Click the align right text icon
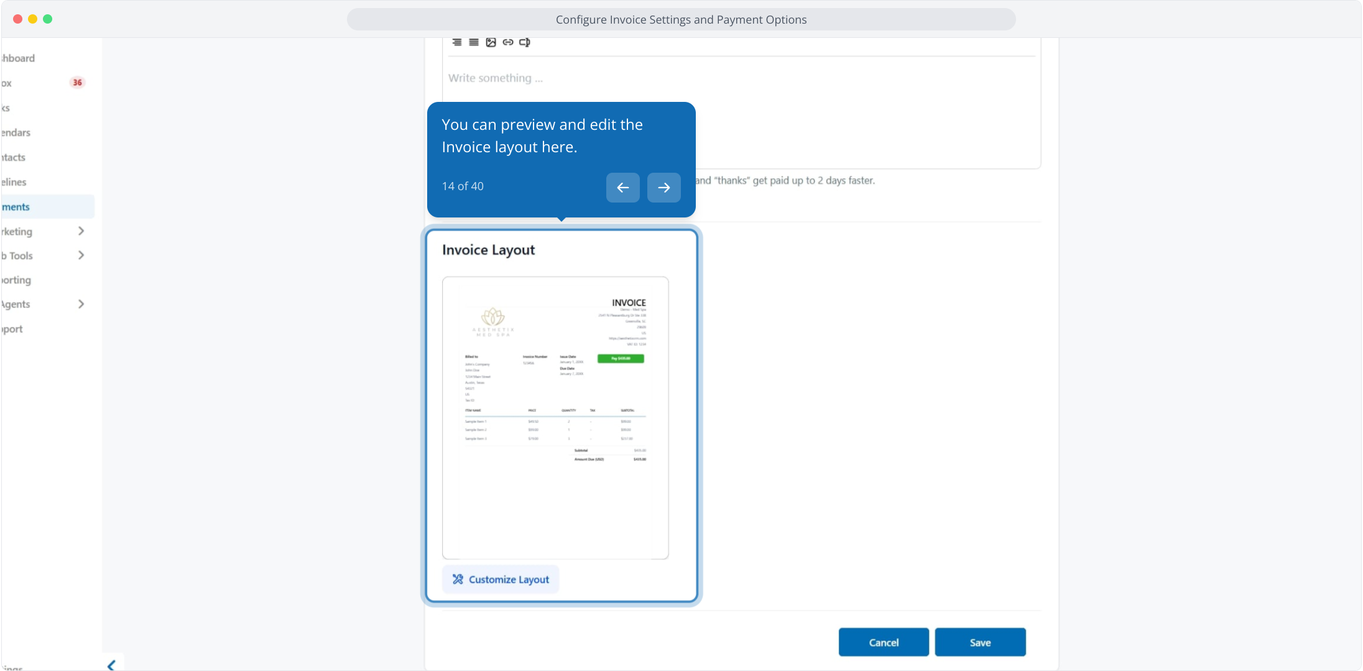Screen dimensions: 1363x671 457,42
